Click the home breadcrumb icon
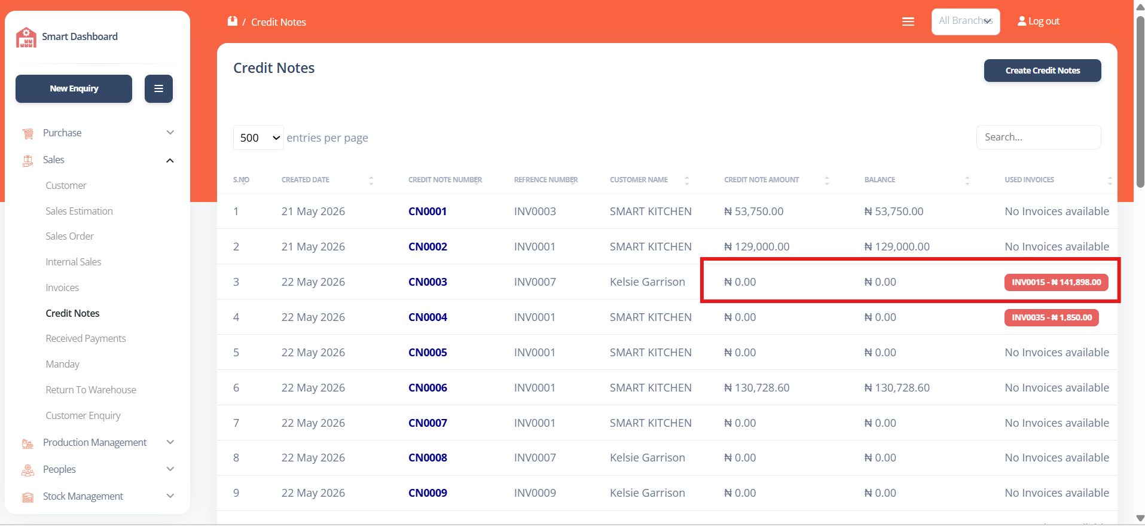1145x526 pixels. click(x=233, y=22)
